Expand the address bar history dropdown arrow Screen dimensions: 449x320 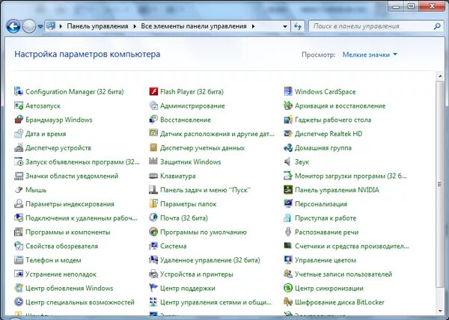coord(285,26)
